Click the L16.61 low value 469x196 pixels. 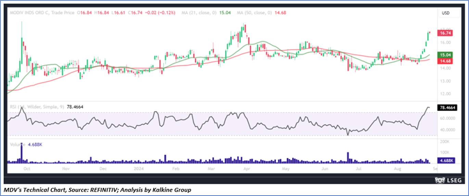click(x=118, y=13)
